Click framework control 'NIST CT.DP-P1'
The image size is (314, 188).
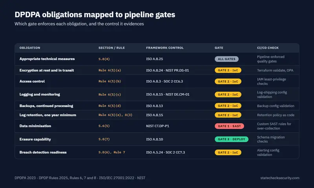(x=158, y=126)
